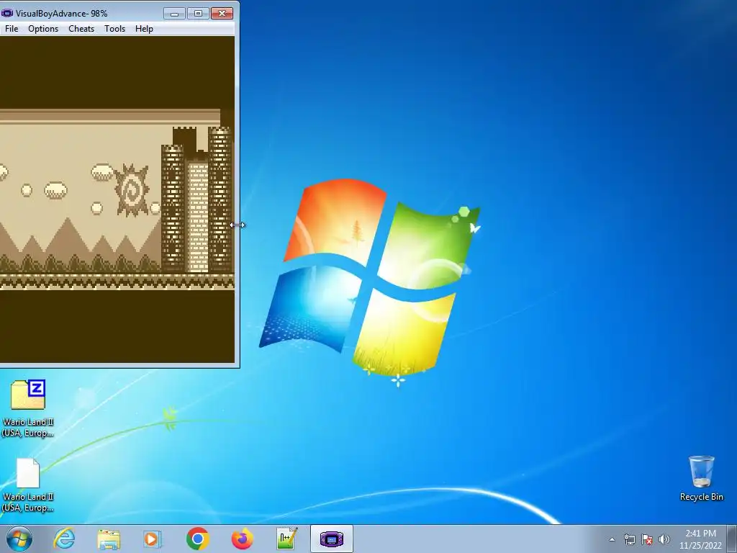
Task: Open the Help menu
Action: point(144,29)
